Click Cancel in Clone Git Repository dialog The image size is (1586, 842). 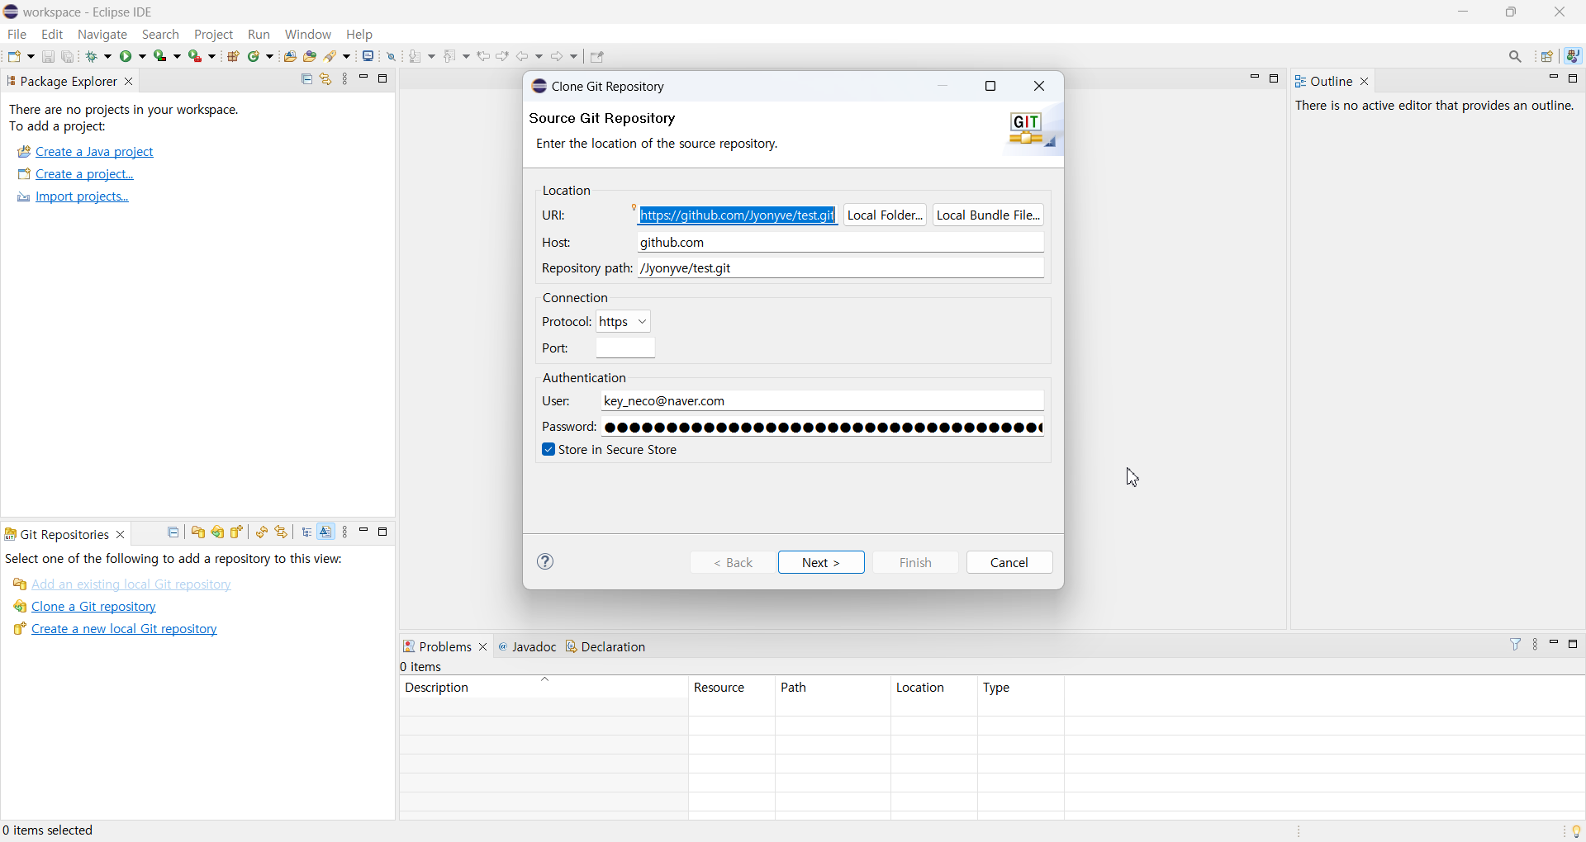pos(1009,562)
